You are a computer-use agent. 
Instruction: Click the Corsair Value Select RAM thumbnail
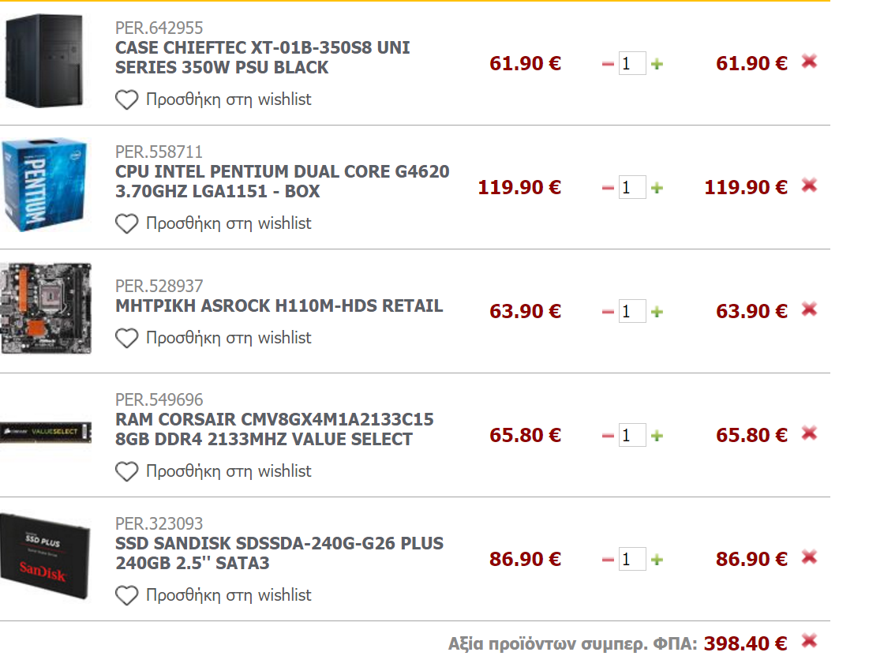point(46,433)
